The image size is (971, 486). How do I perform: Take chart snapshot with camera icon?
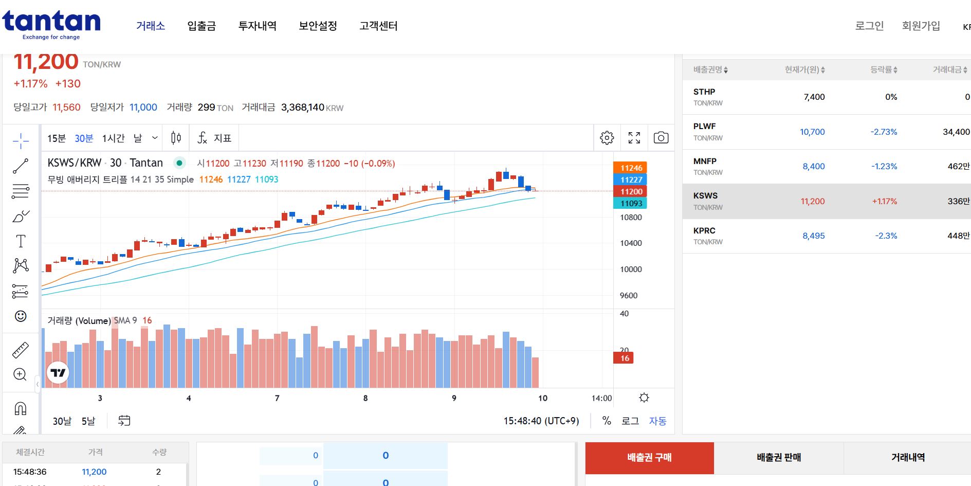[x=661, y=138]
